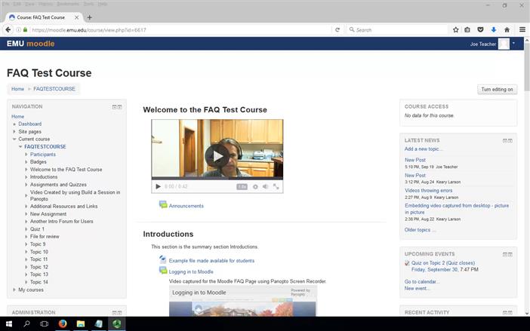The height and width of the screenshot is (331, 530).
Task: Toggle video playback speed 1.0x button
Action: (242, 186)
